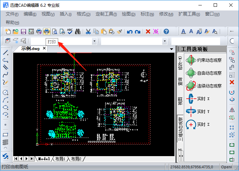
Task: Open 编辑(E) menu
Action: [x=30, y=14]
